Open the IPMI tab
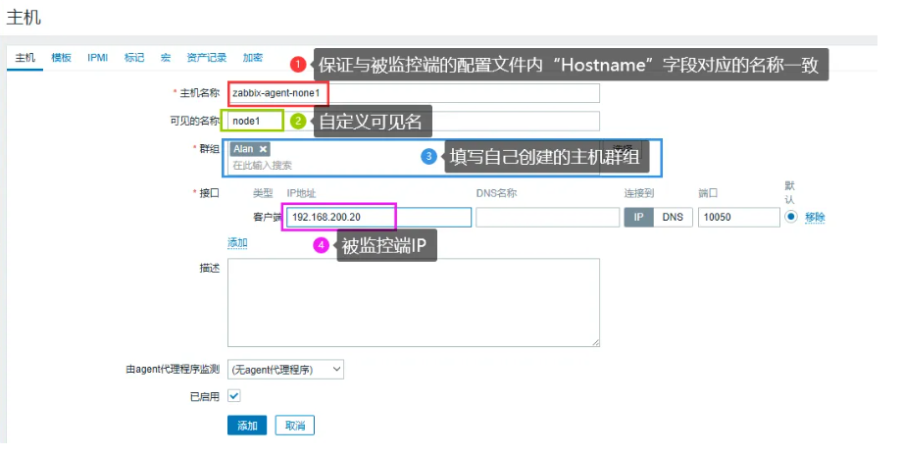This screenshot has height=455, width=902. (x=98, y=58)
